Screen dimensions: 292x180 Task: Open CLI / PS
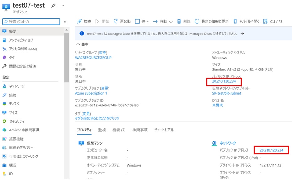273,21
